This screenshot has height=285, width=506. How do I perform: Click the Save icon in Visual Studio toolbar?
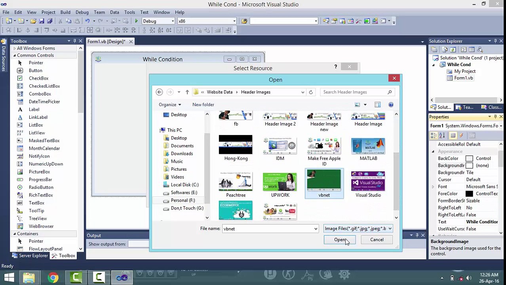pyautogui.click(x=42, y=21)
